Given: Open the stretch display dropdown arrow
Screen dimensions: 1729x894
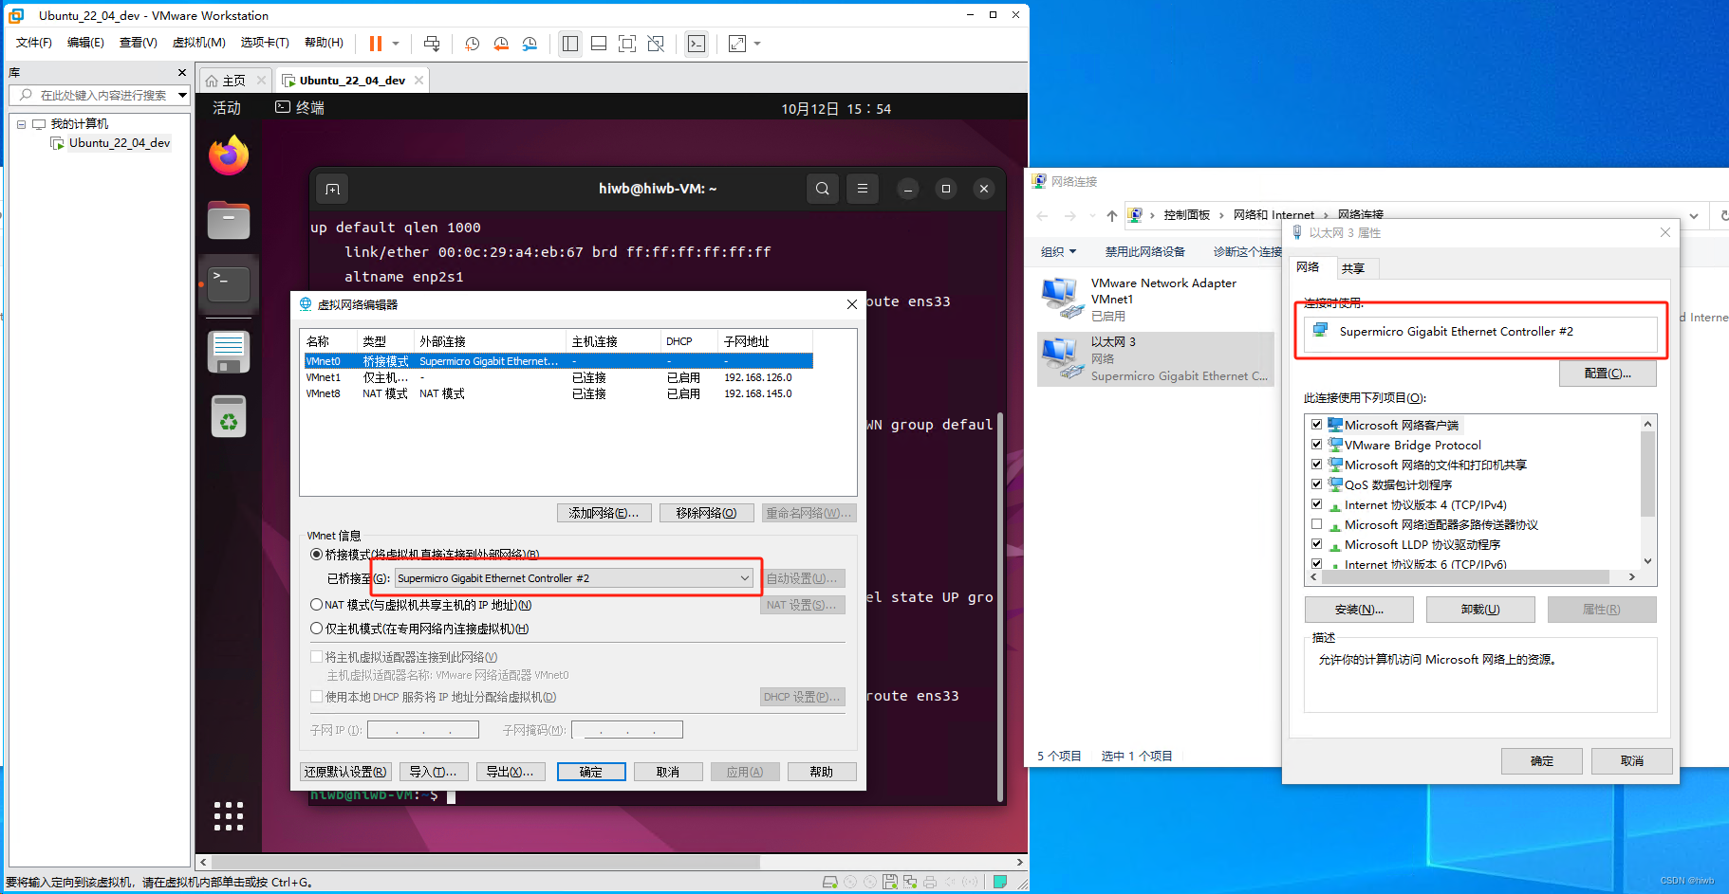Looking at the screenshot, I should [x=757, y=44].
